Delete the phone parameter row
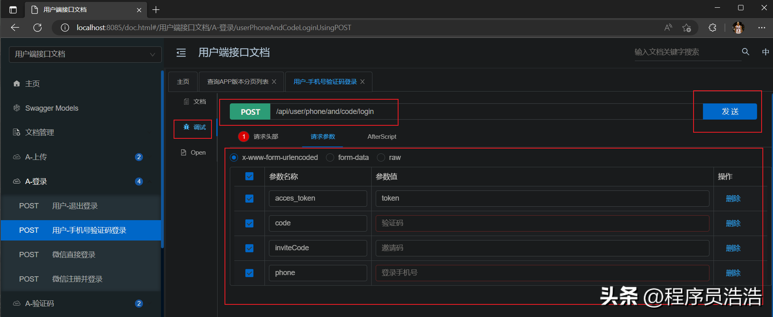 tap(733, 273)
